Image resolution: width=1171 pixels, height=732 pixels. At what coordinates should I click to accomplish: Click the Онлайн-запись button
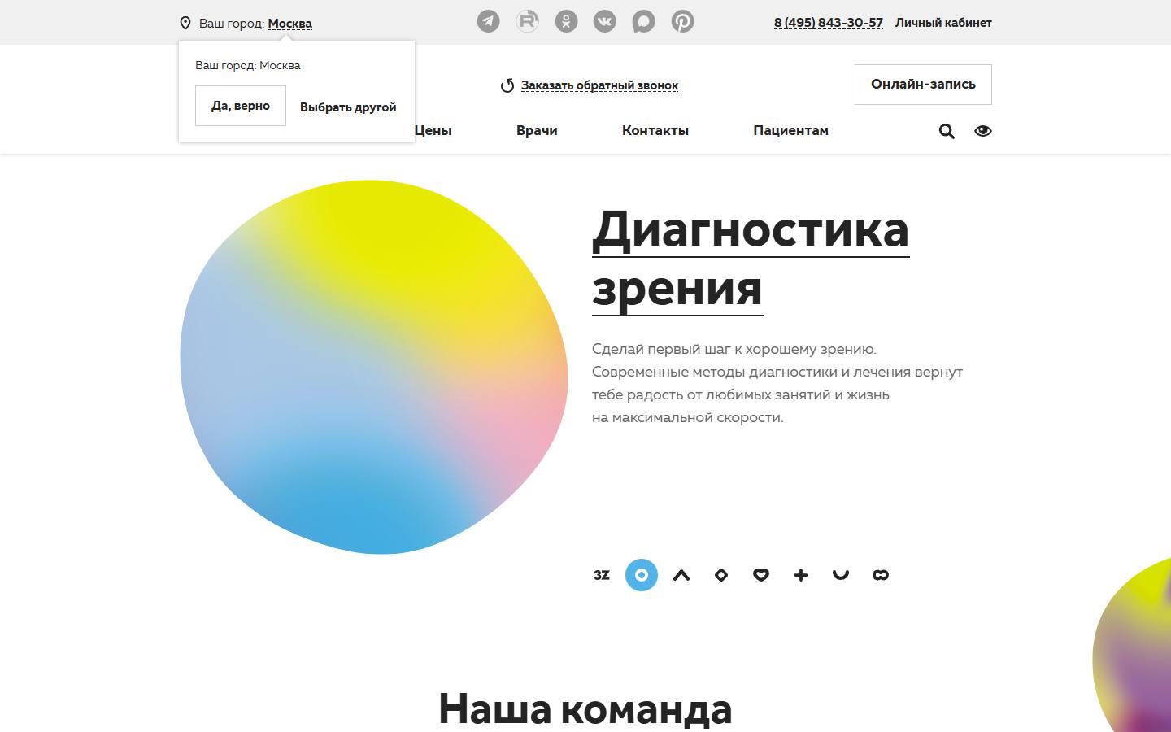click(x=923, y=85)
